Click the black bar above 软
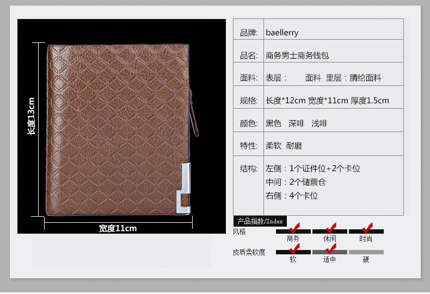The width and height of the screenshot is (430, 294). click(x=293, y=252)
